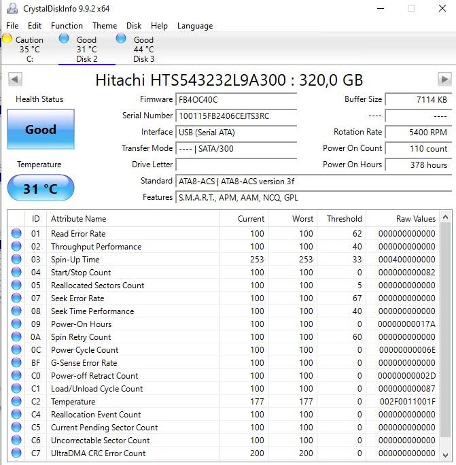
Task: Click the Firmware field FB4OC40C
Action: (236, 100)
